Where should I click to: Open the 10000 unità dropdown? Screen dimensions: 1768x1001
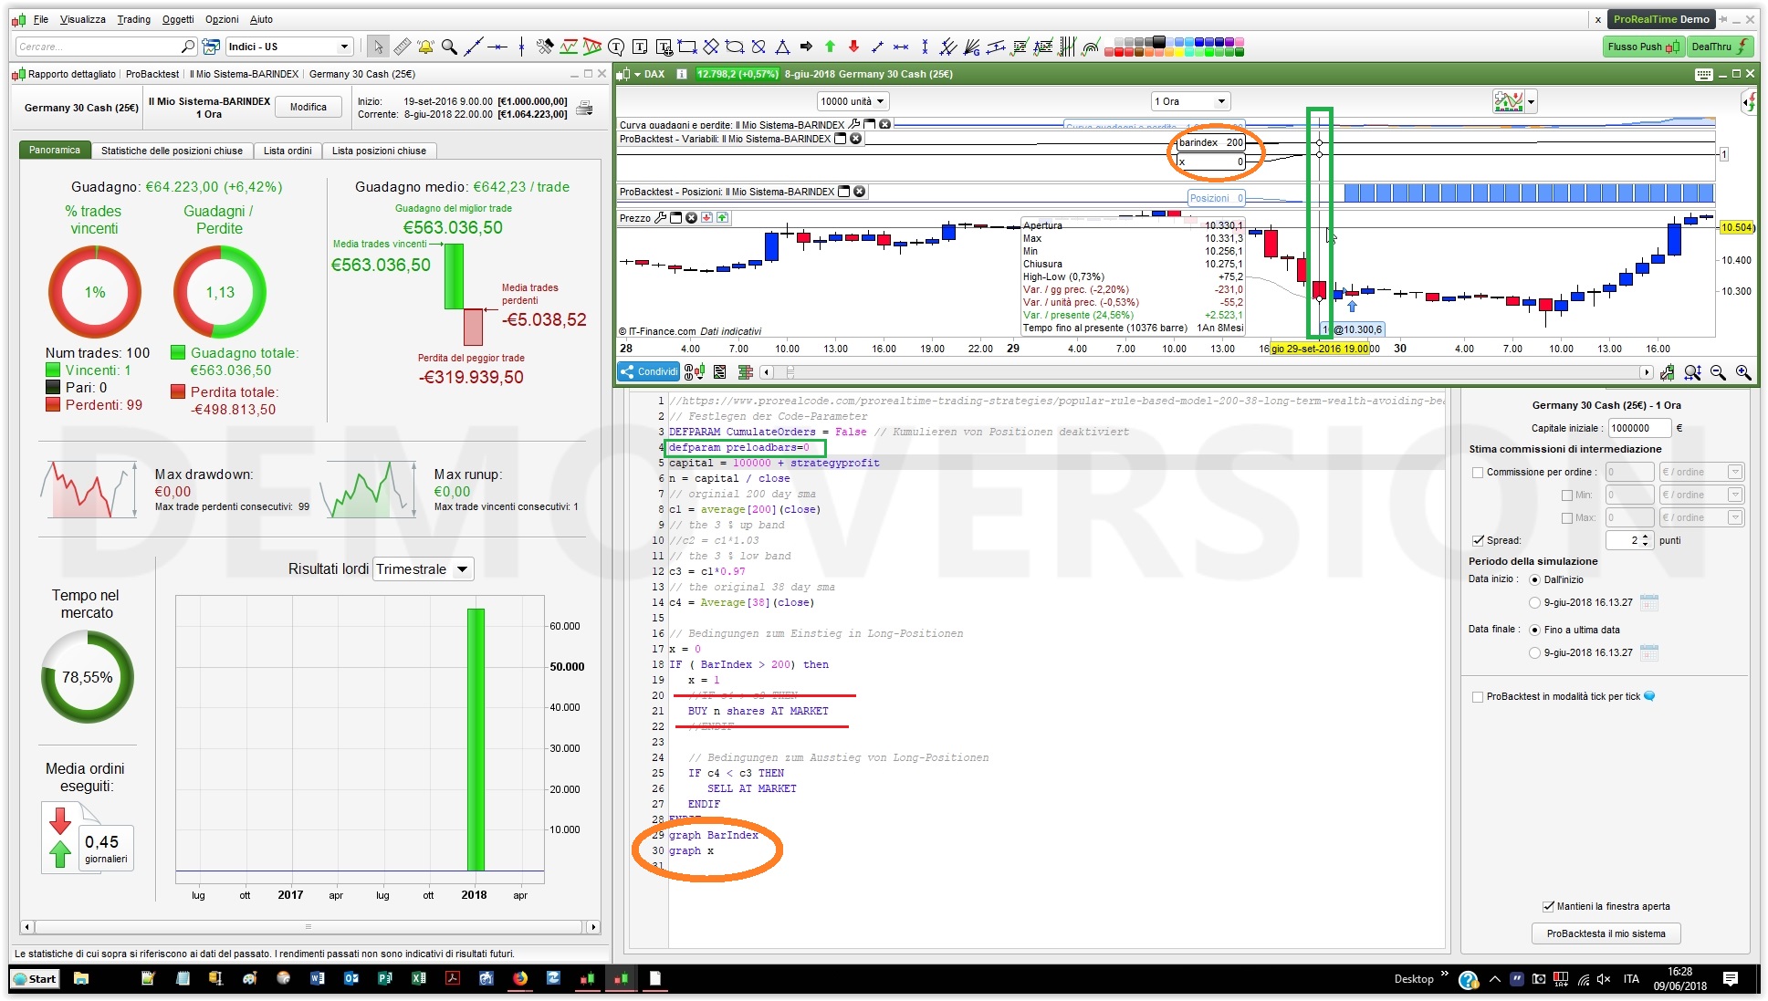pos(853,101)
